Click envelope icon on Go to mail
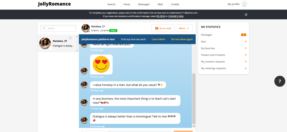 (x=157, y=28)
